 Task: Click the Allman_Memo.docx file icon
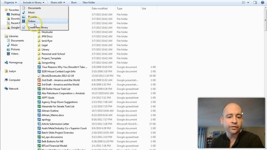pyautogui.click(x=39, y=115)
